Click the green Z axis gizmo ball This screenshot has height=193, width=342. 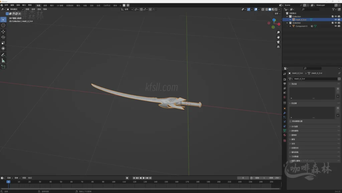point(273,27)
